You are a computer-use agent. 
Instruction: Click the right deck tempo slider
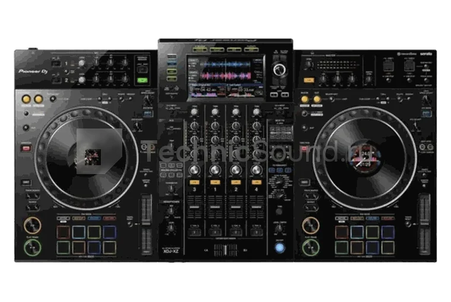424,225
